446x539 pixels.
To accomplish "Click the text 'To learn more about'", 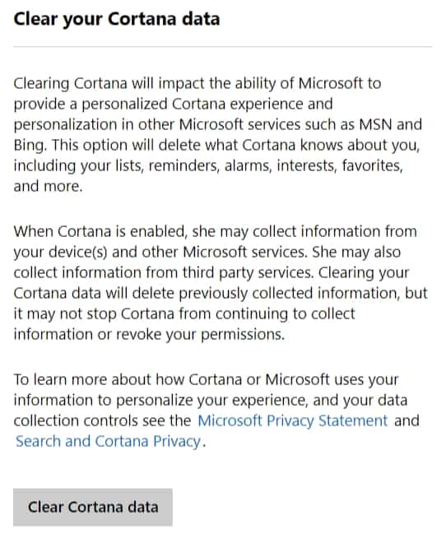I will [x=82, y=379].
